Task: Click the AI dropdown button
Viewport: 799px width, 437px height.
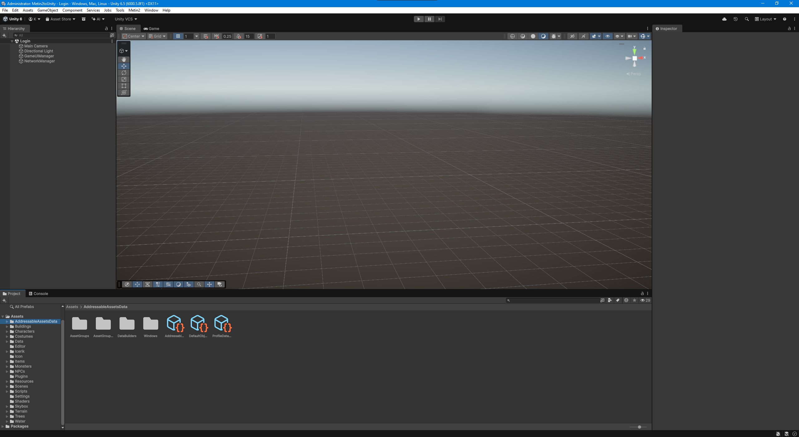Action: coord(98,19)
